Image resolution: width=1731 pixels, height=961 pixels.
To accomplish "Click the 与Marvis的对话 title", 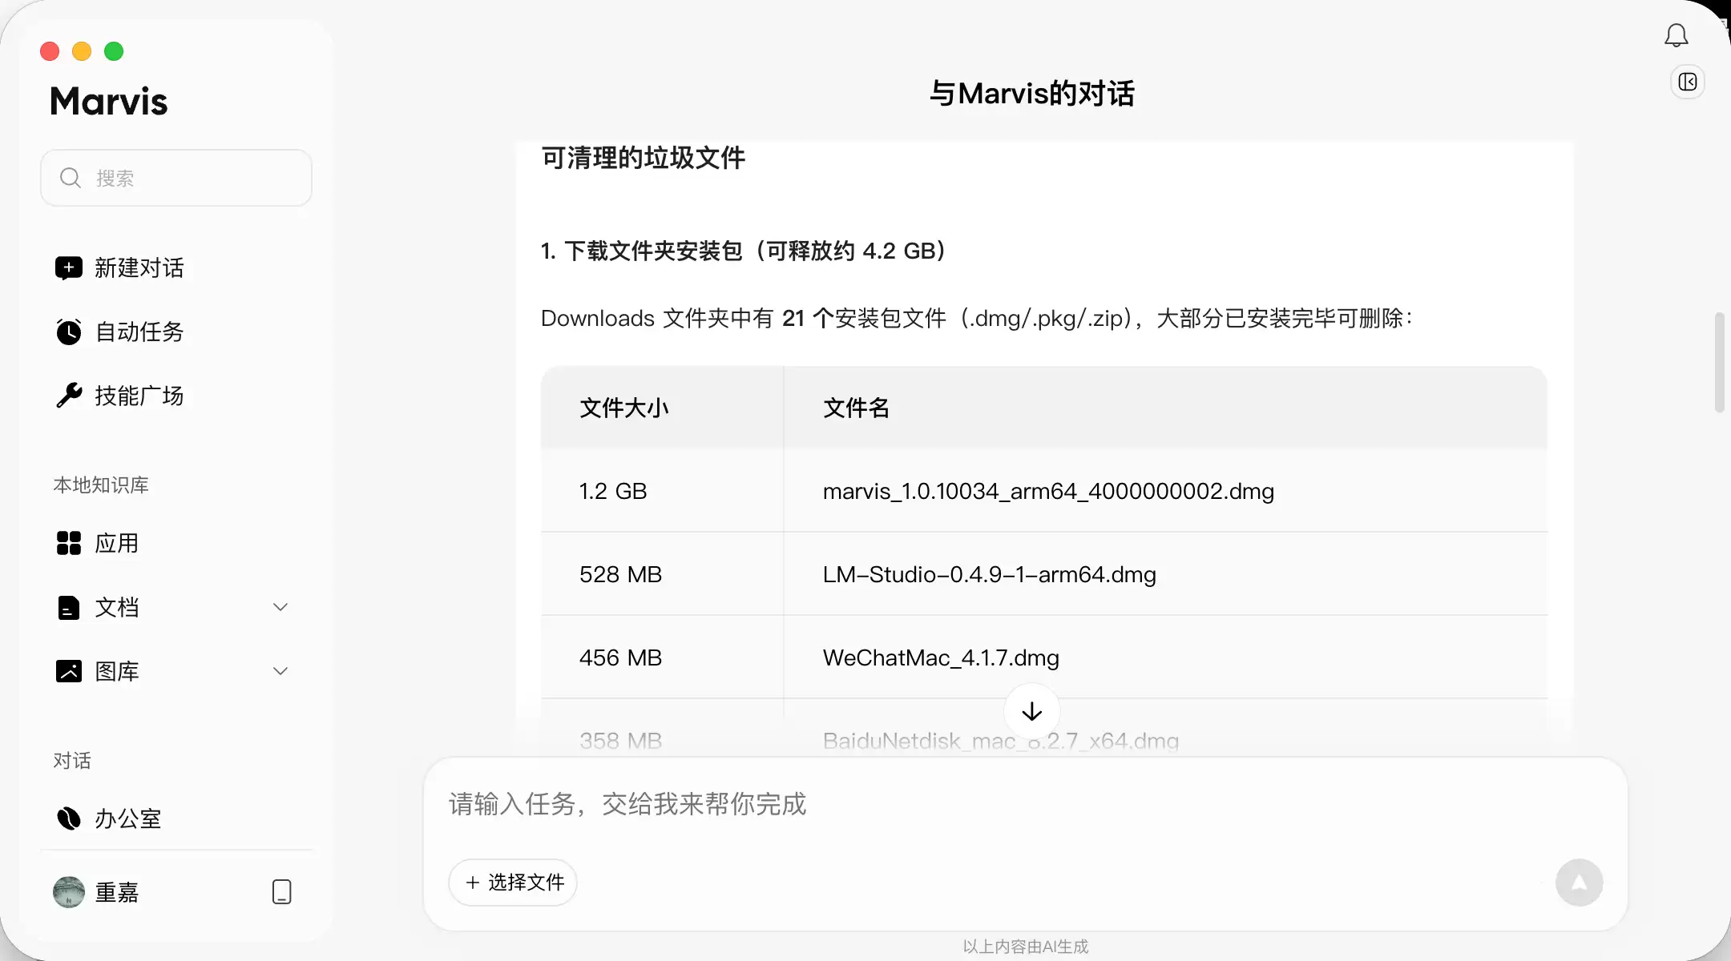I will [x=1032, y=94].
